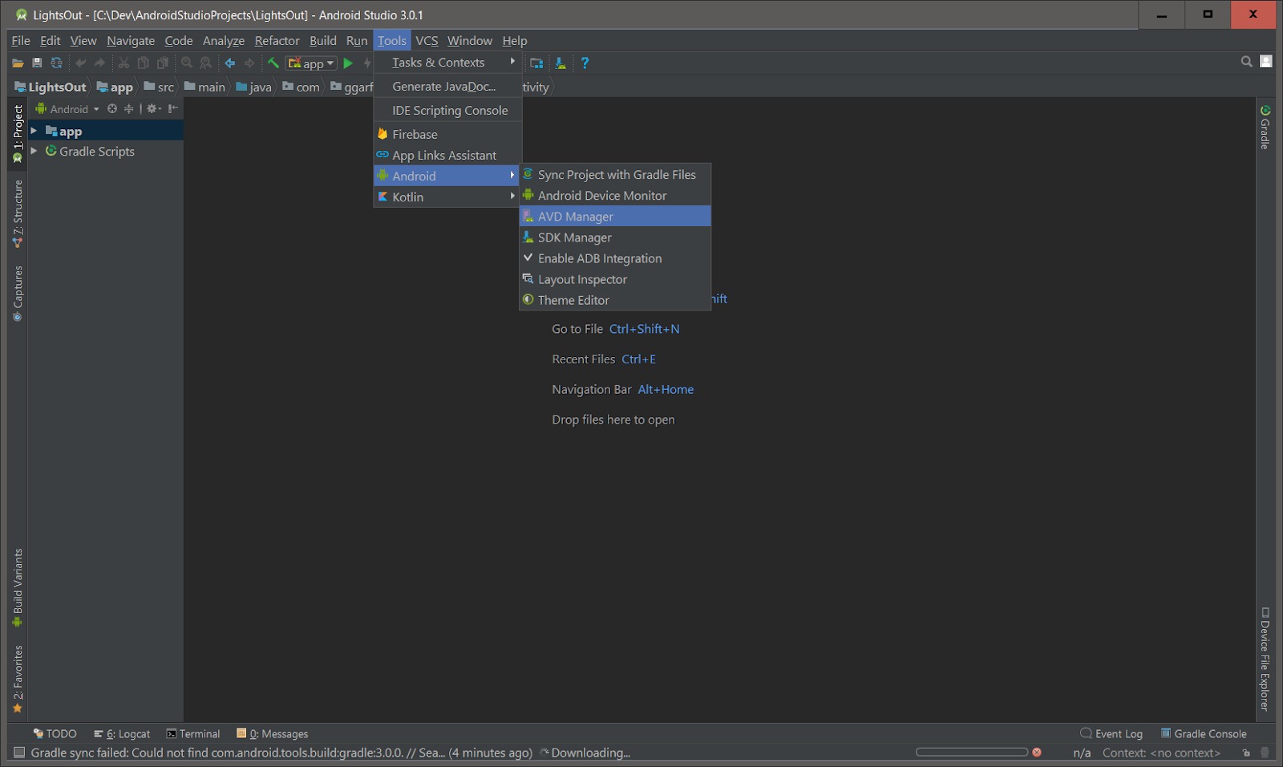1283x767 pixels.
Task: Open the Terminal tool window button
Action: (x=193, y=733)
